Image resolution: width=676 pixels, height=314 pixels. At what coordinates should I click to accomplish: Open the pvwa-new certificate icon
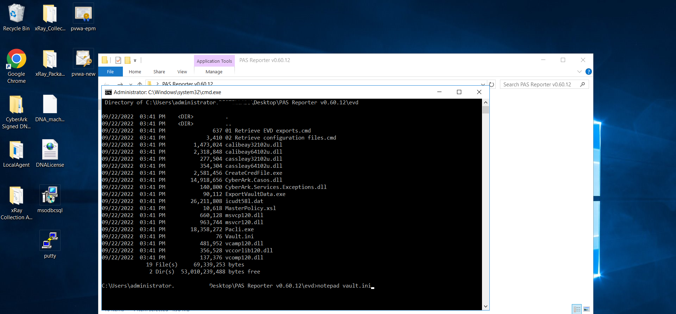83,63
